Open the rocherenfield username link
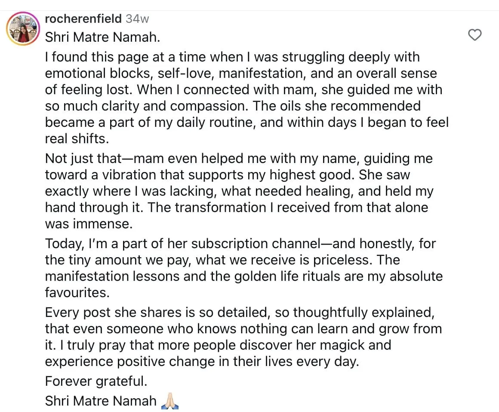This screenshot has width=499, height=412. coord(83,19)
